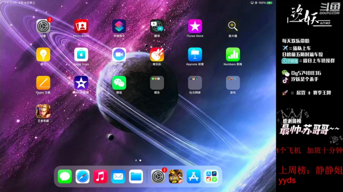Open Mail app in the dock
The height and width of the screenshot is (192, 343).
(118, 176)
